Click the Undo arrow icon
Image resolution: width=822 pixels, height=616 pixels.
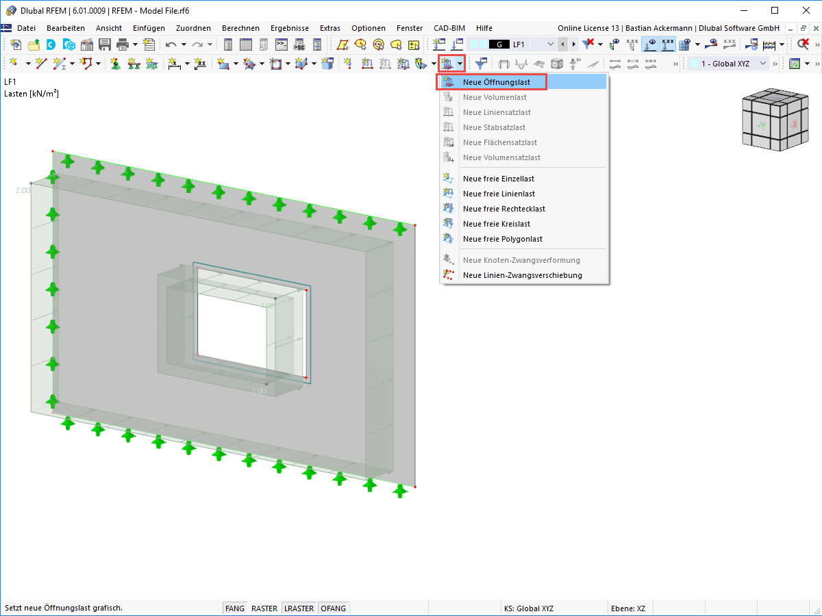pyautogui.click(x=171, y=44)
